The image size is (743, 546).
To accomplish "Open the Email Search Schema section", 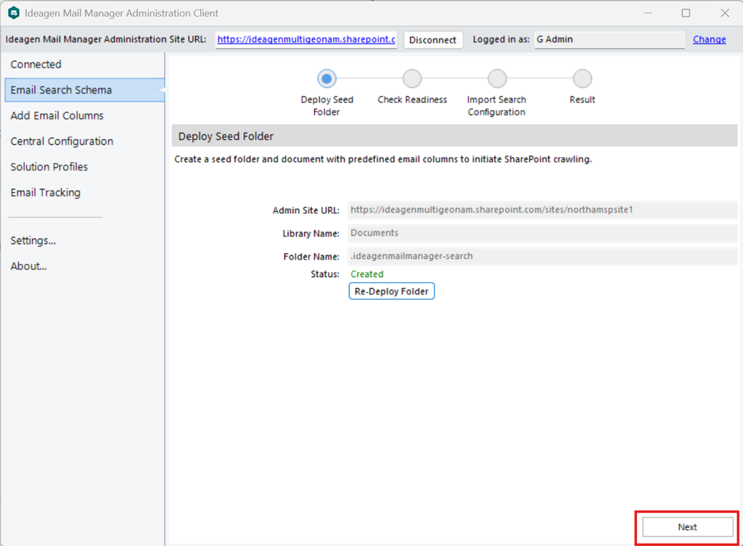I will [x=84, y=90].
